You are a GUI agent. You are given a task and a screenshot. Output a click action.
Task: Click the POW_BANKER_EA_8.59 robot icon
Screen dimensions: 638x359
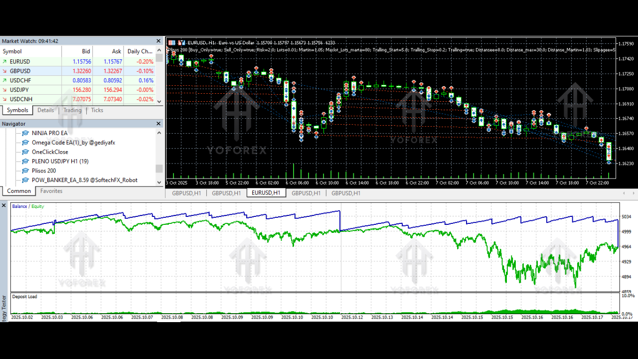25,180
